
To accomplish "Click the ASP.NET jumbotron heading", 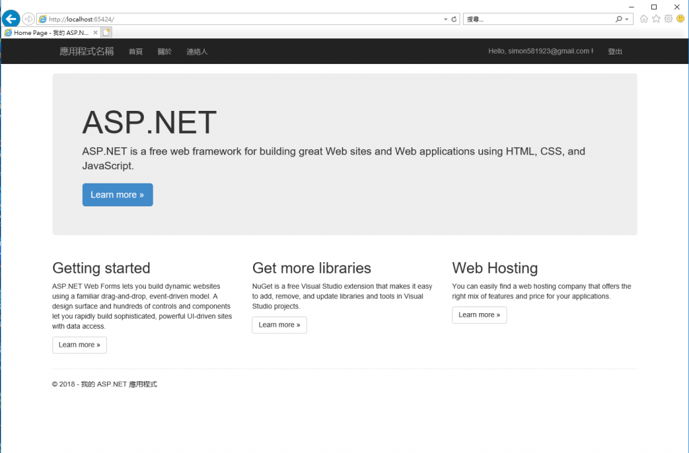I will (x=149, y=122).
